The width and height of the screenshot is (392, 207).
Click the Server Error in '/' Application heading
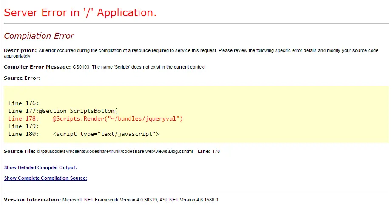[x=80, y=12]
